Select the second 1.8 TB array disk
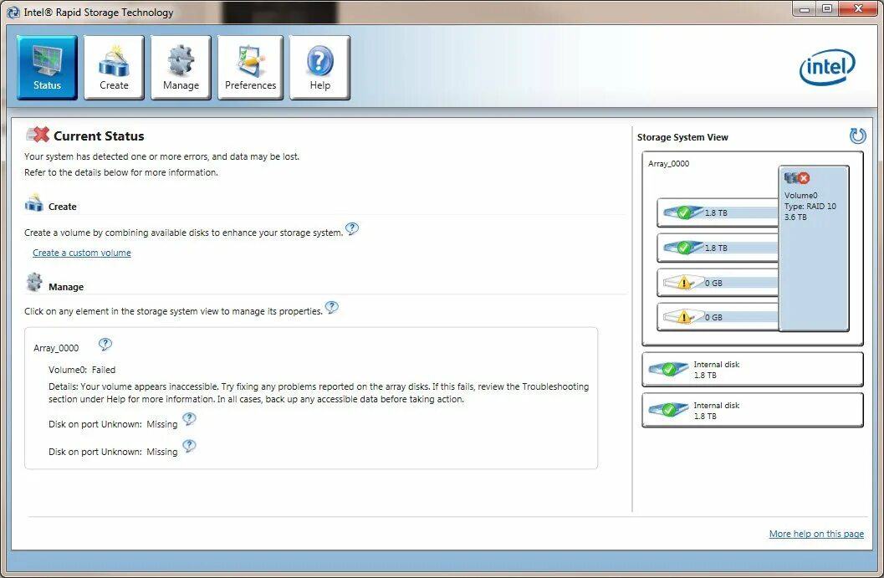This screenshot has width=884, height=578. pos(718,248)
